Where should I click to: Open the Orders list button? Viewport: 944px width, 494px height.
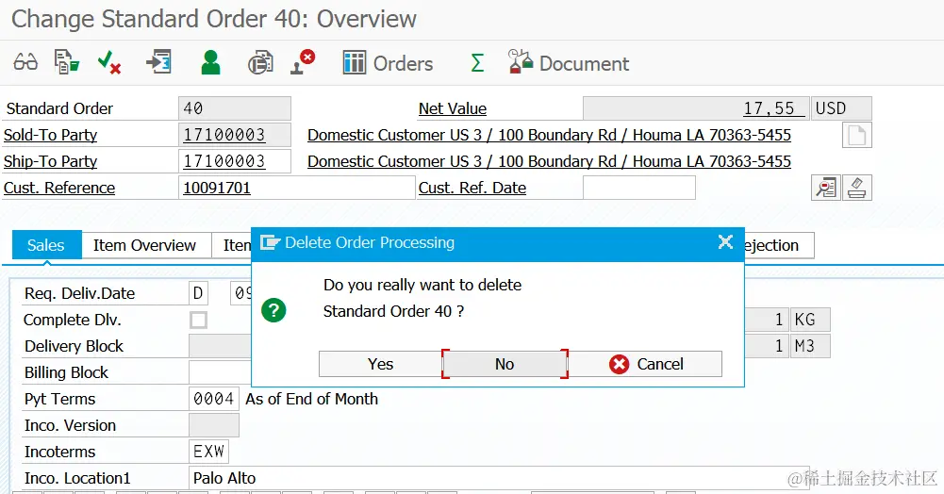(388, 62)
